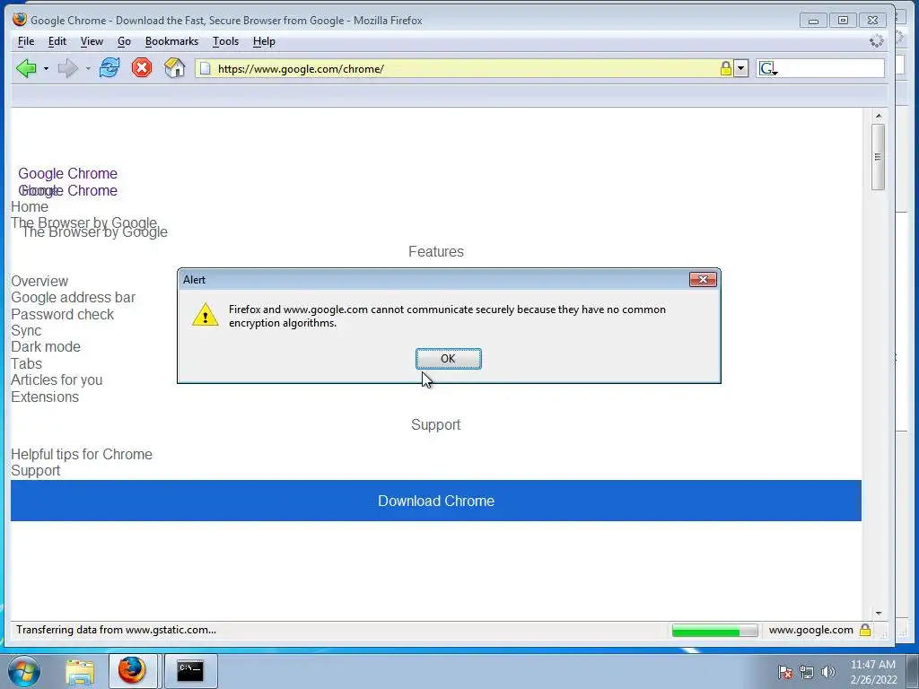
Task: Open the Articles for you link
Action: coord(57,380)
